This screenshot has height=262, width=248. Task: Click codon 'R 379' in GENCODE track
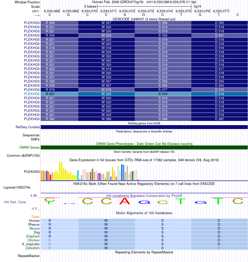(x=50, y=90)
